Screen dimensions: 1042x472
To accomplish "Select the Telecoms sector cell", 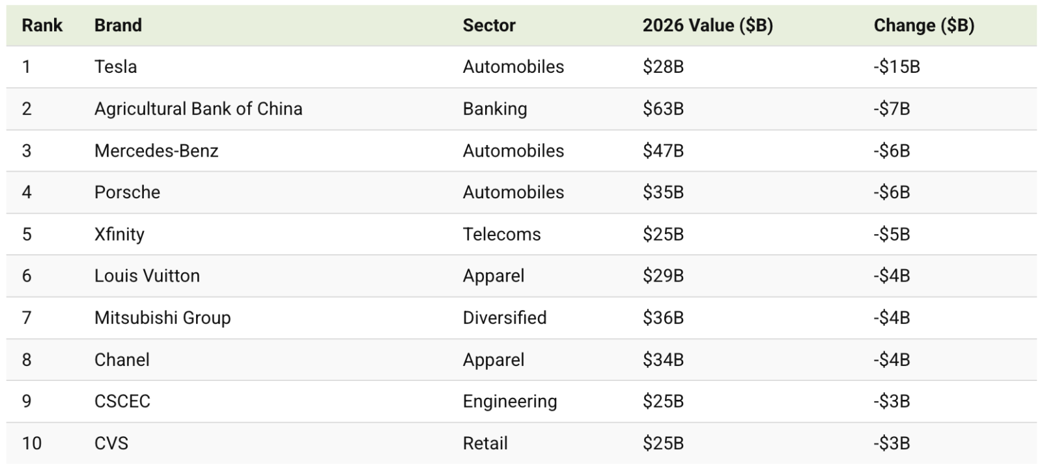I will point(501,234).
